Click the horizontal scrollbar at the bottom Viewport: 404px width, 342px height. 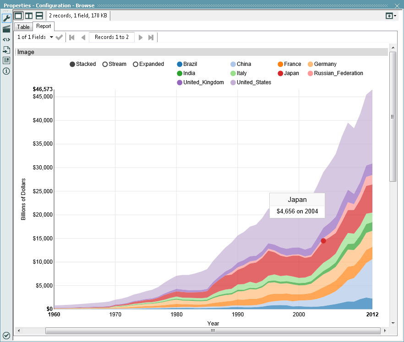[213, 331]
